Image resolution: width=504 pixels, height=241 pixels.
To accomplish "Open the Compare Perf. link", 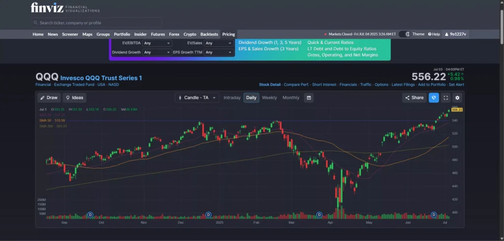I will pyautogui.click(x=296, y=85).
